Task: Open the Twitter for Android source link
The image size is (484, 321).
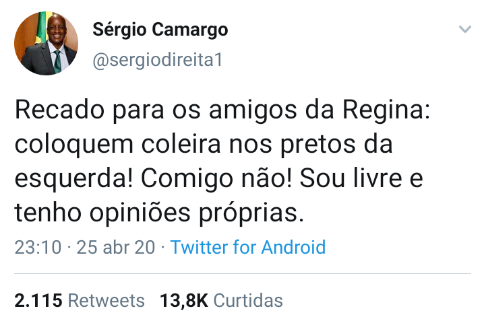Action: (247, 247)
